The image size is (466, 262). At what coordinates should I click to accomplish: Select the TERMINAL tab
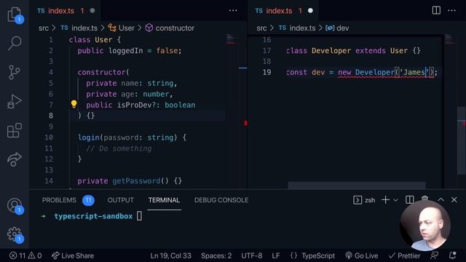tap(164, 200)
